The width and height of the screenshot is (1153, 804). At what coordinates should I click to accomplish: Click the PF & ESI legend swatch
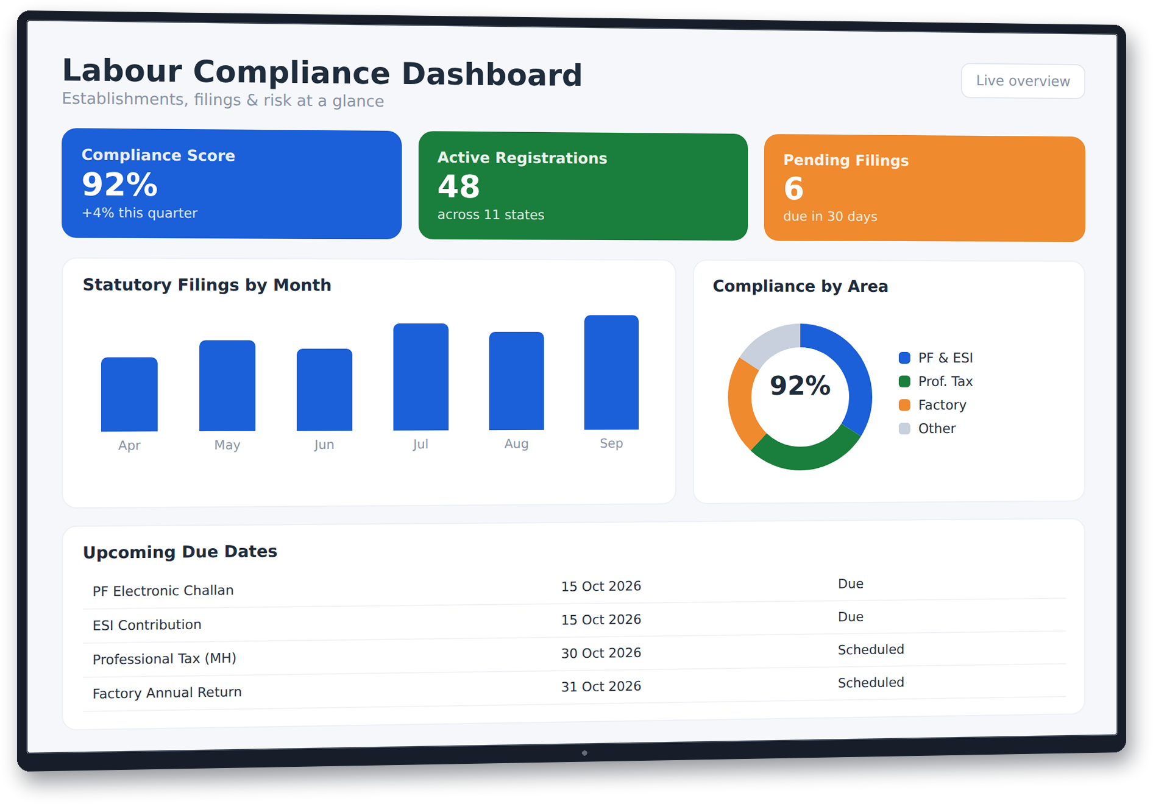click(904, 358)
